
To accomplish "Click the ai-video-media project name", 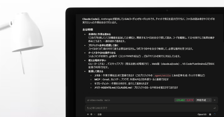I will coord(95,100).
